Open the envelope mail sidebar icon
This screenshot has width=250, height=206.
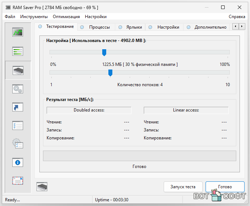coord(18,181)
